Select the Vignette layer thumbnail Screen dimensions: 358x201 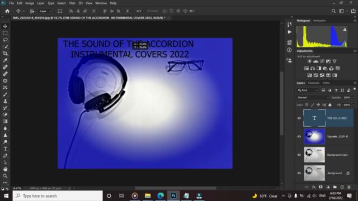[x=314, y=136]
